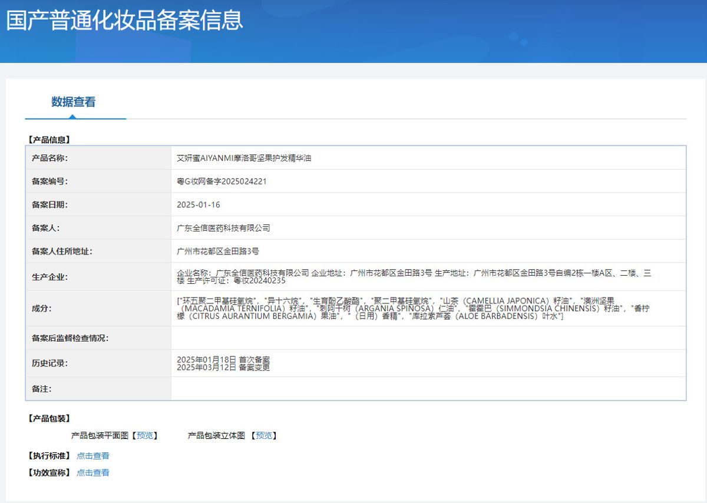Screen dimensions: 707x503
Task: Click the 成分 row label
Action: [x=41, y=309]
